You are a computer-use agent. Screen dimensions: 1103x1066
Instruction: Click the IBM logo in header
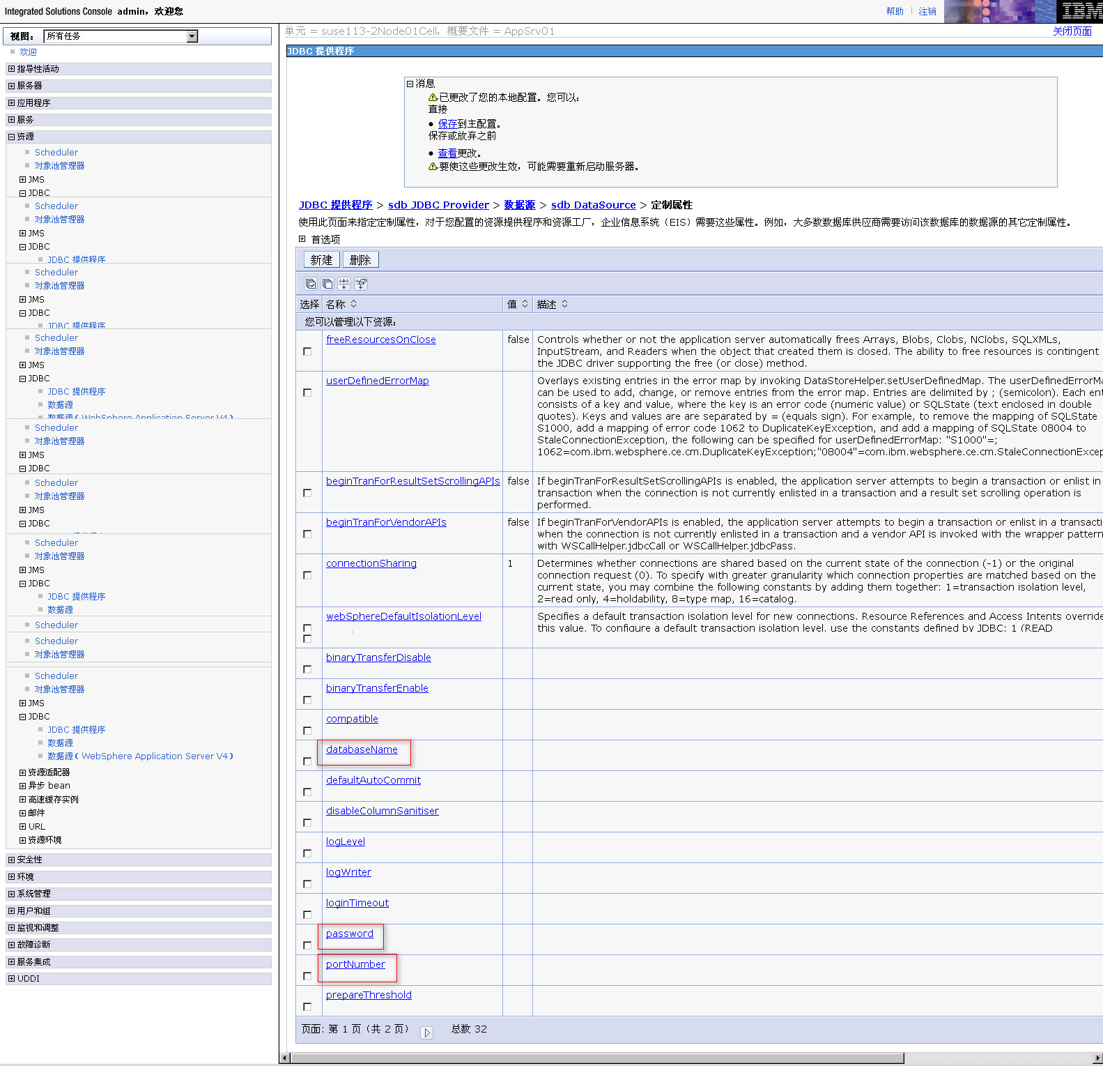1079,11
